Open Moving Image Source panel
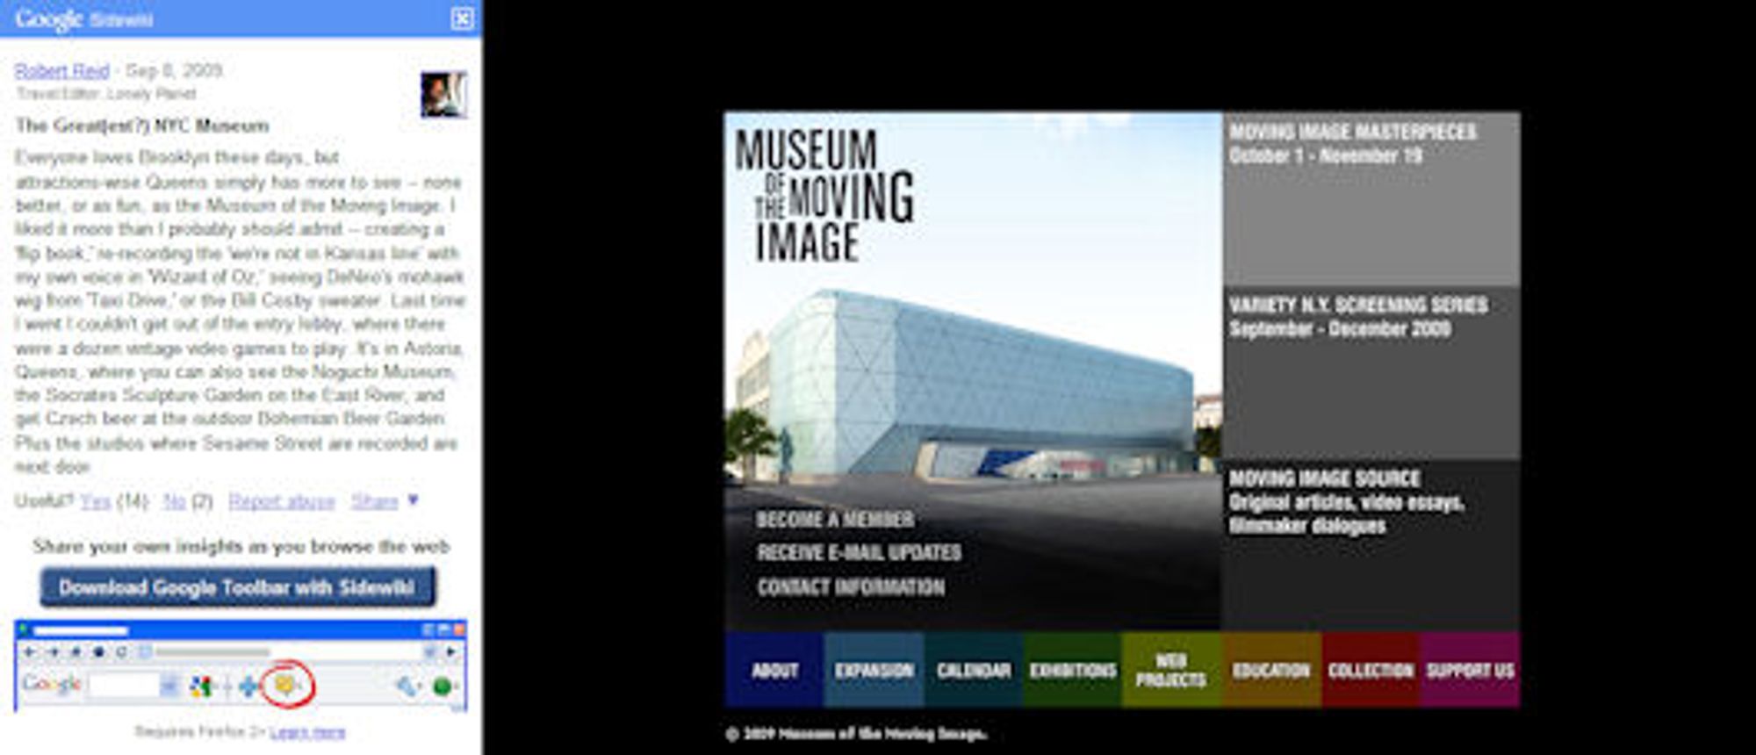This screenshot has width=1756, height=755. pos(1371,545)
